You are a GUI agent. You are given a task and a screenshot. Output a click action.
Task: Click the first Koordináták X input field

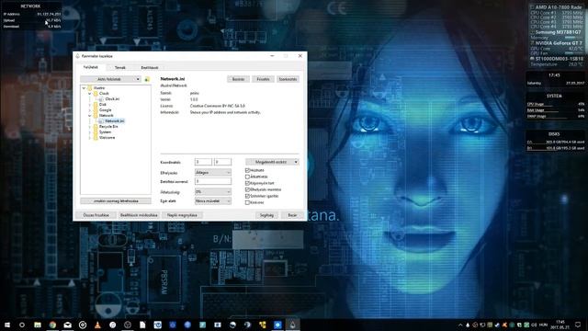[x=203, y=162]
